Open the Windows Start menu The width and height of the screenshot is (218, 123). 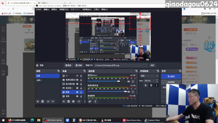coord(3,120)
